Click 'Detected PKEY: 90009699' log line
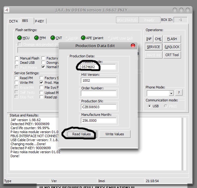This screenshot has height=188, width=197. (30, 124)
